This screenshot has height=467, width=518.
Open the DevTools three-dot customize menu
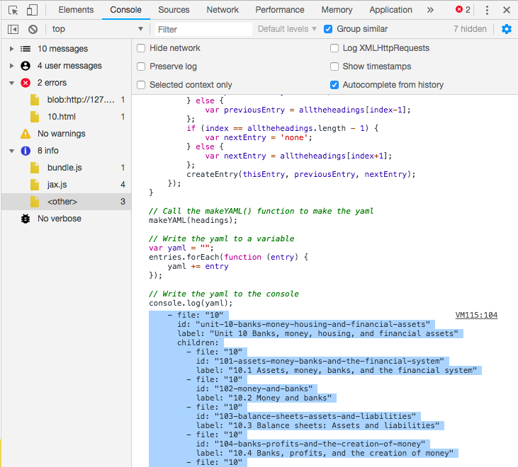[x=487, y=10]
